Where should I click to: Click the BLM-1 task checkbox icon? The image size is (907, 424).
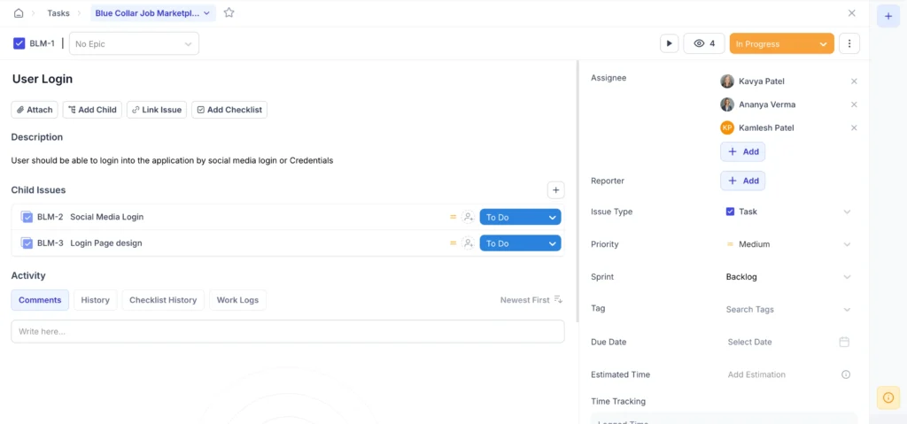coord(19,43)
